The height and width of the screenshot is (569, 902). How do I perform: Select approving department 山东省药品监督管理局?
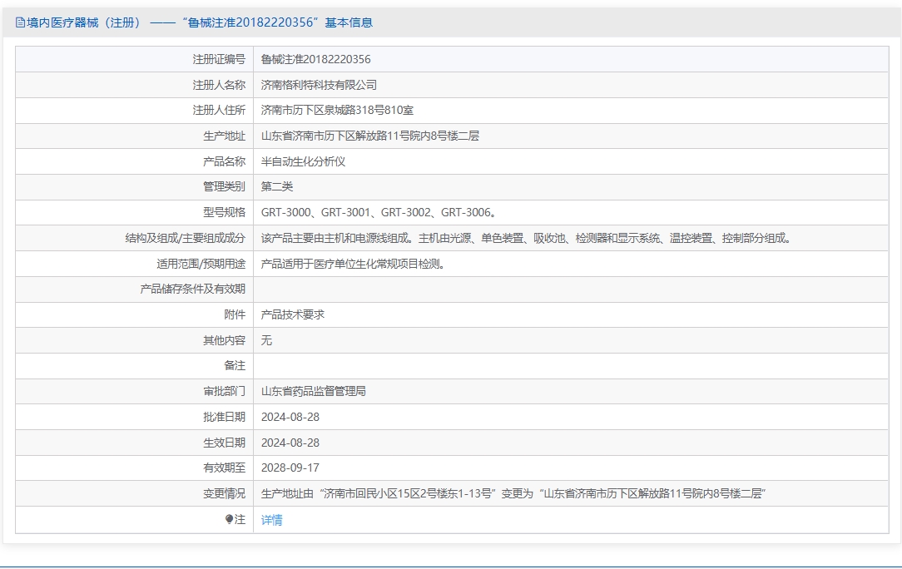tap(314, 391)
